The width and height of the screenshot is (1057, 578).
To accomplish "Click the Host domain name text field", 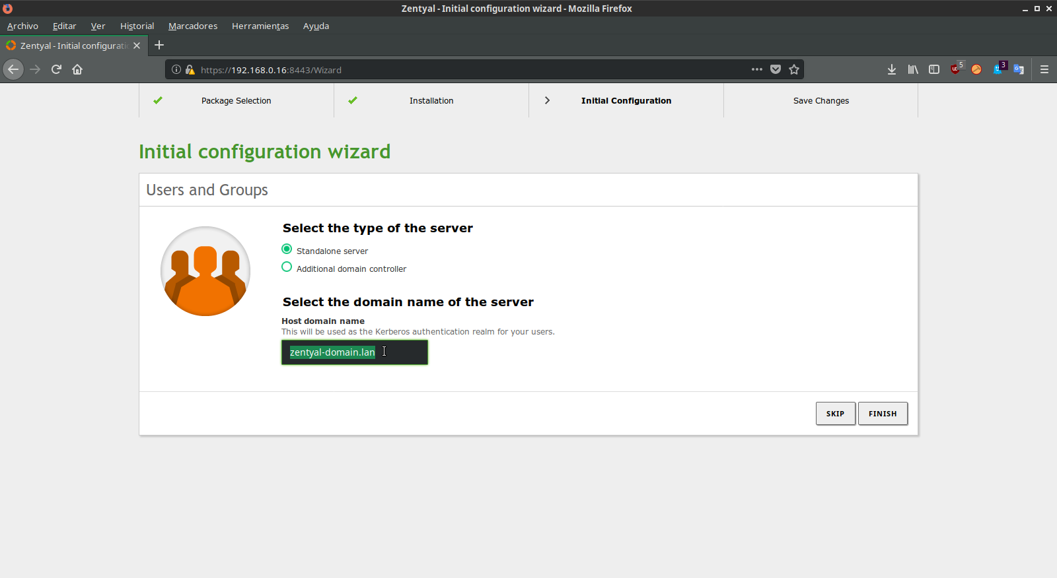I will (355, 352).
